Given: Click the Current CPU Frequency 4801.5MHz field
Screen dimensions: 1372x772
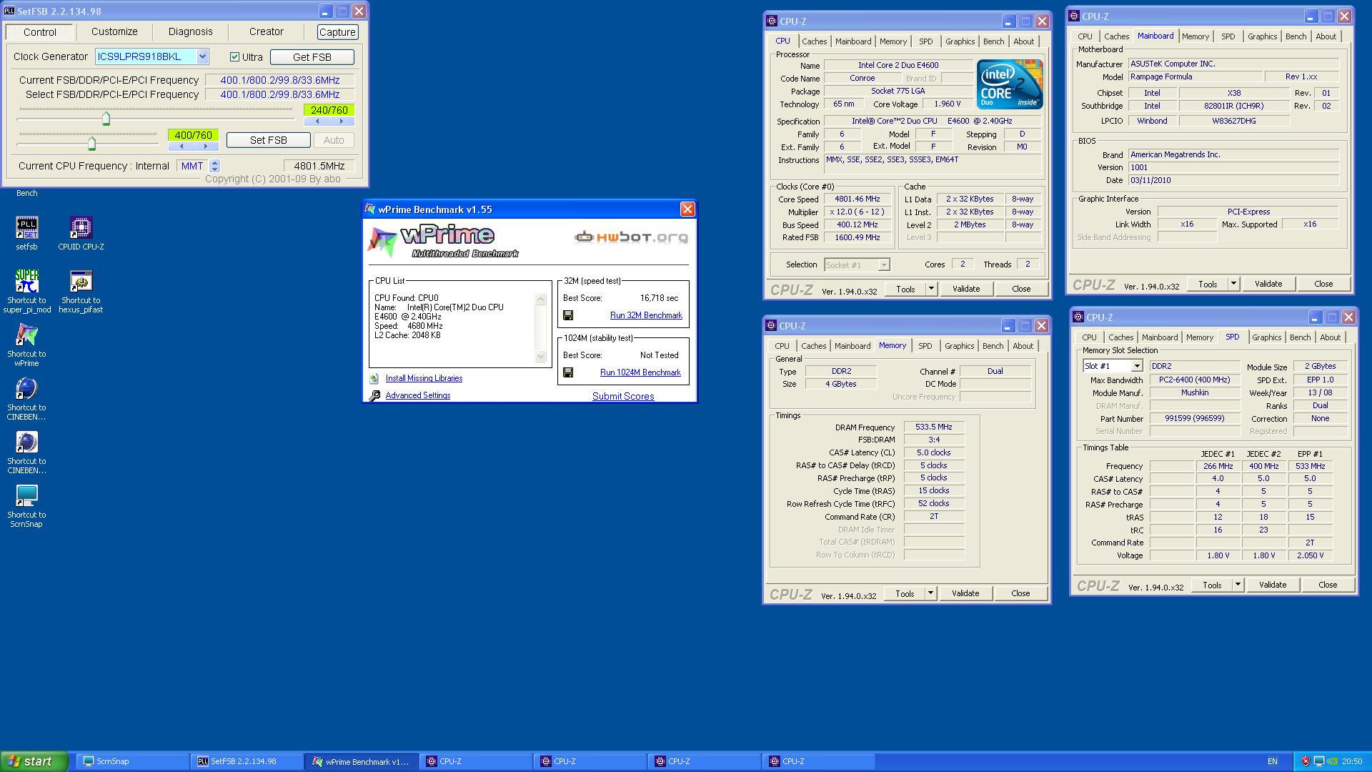Looking at the screenshot, I should pyautogui.click(x=319, y=166).
